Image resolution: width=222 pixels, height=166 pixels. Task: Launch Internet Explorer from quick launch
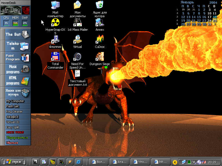point(79,162)
